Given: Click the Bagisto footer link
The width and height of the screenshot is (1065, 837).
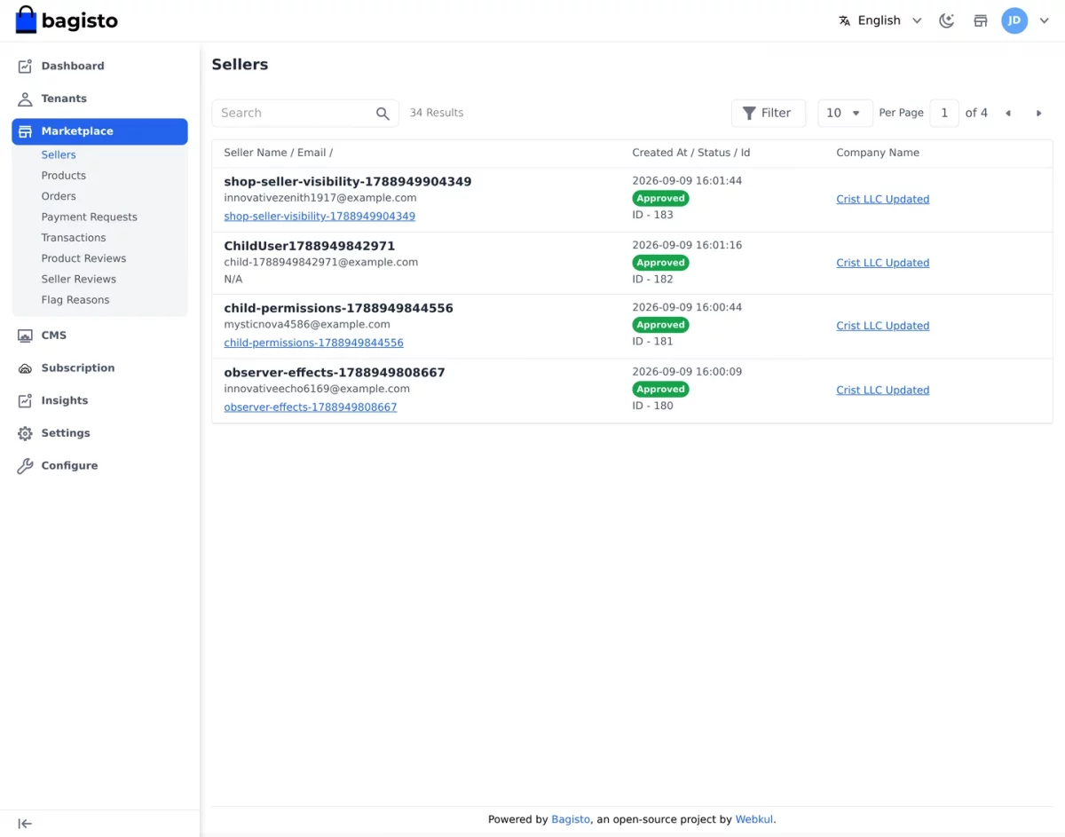Looking at the screenshot, I should pos(571,819).
